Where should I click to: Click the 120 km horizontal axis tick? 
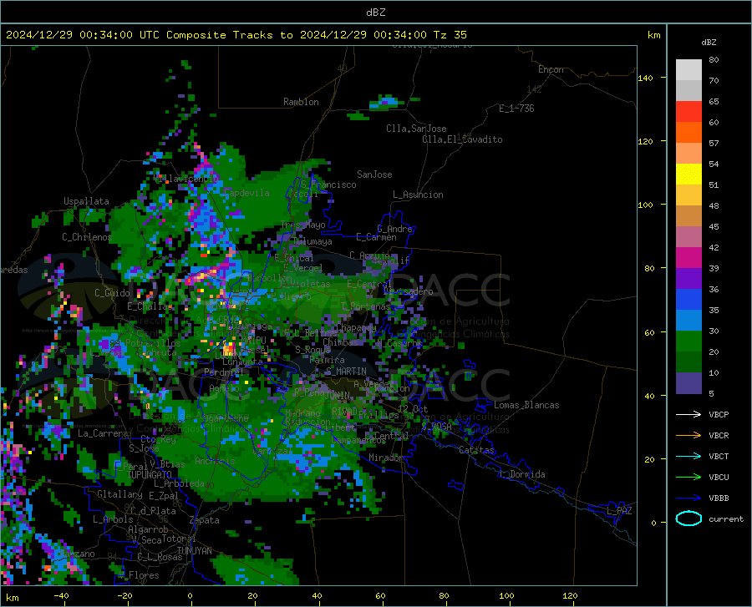pos(570,595)
